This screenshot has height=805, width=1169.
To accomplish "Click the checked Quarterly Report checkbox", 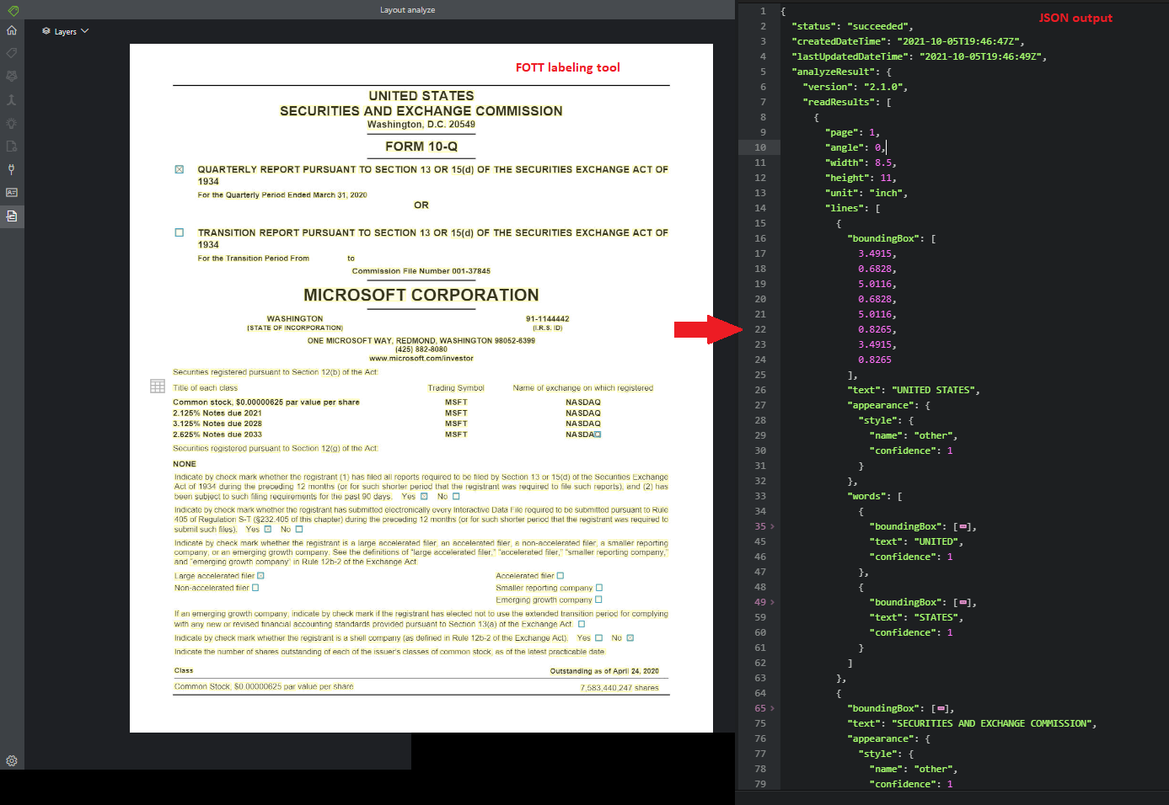I will (x=178, y=168).
